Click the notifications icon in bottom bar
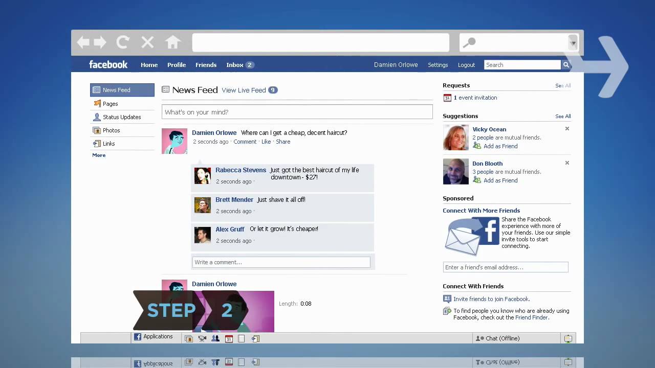655x368 pixels. click(x=568, y=338)
